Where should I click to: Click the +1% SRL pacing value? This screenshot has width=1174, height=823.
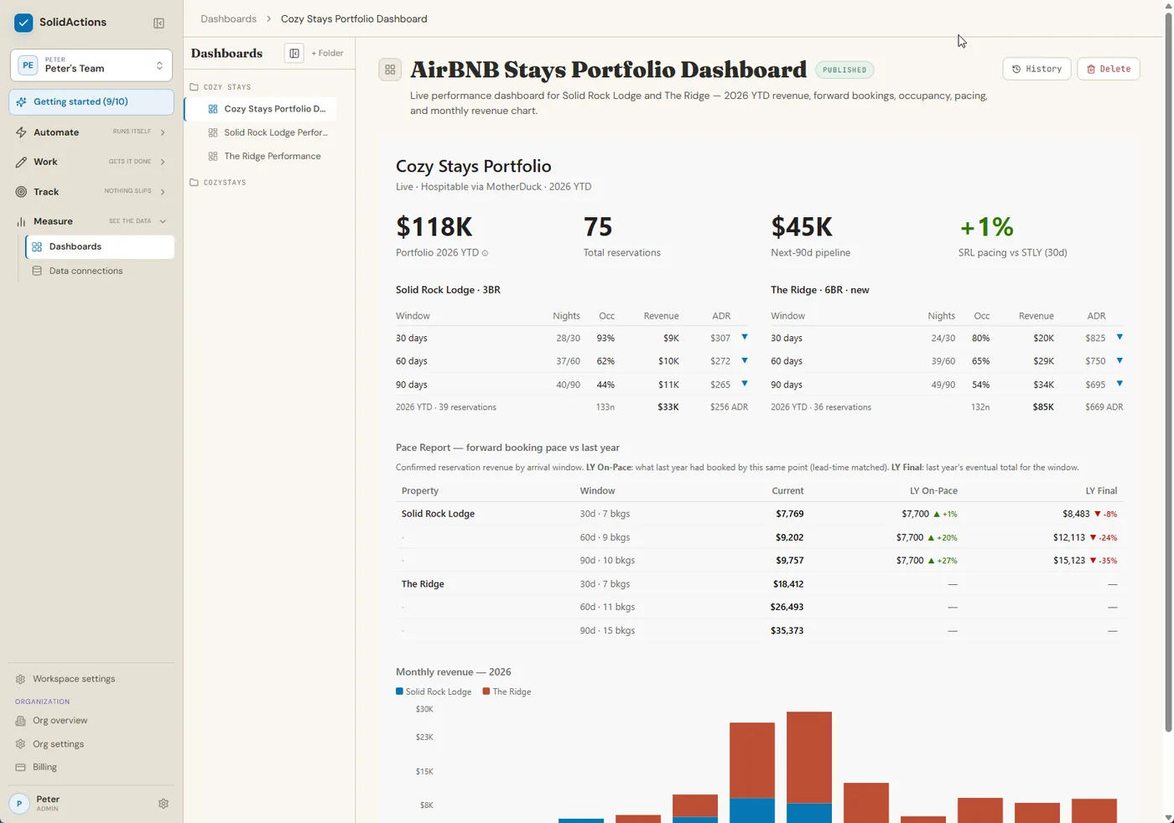(986, 226)
